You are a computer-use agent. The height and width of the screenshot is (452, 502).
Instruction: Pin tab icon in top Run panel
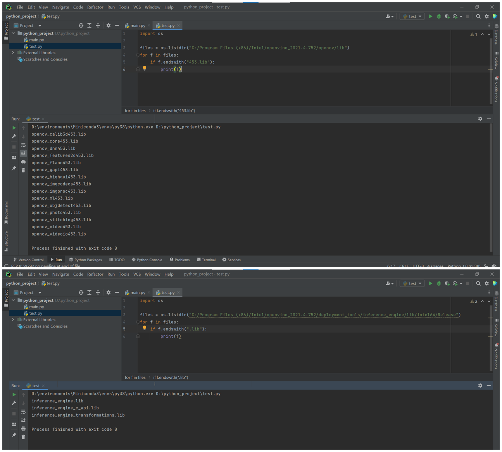tap(14, 168)
